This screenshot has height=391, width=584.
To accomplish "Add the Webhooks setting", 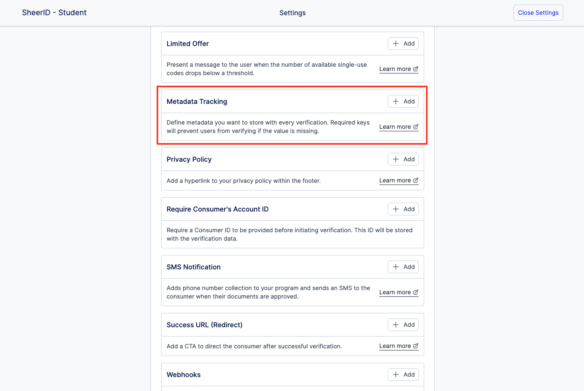I will pyautogui.click(x=403, y=375).
